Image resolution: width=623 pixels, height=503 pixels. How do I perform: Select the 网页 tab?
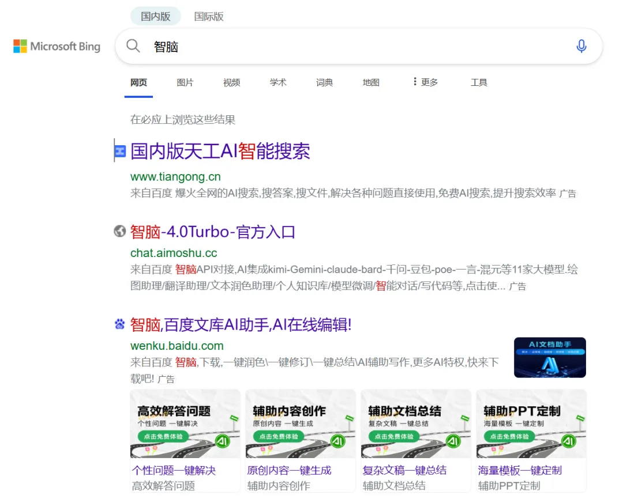(138, 82)
